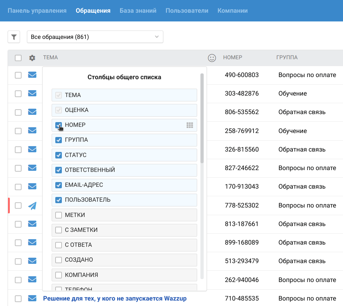Tick the select-all checkbox in table header
The image size is (343, 306).
pyautogui.click(x=18, y=58)
